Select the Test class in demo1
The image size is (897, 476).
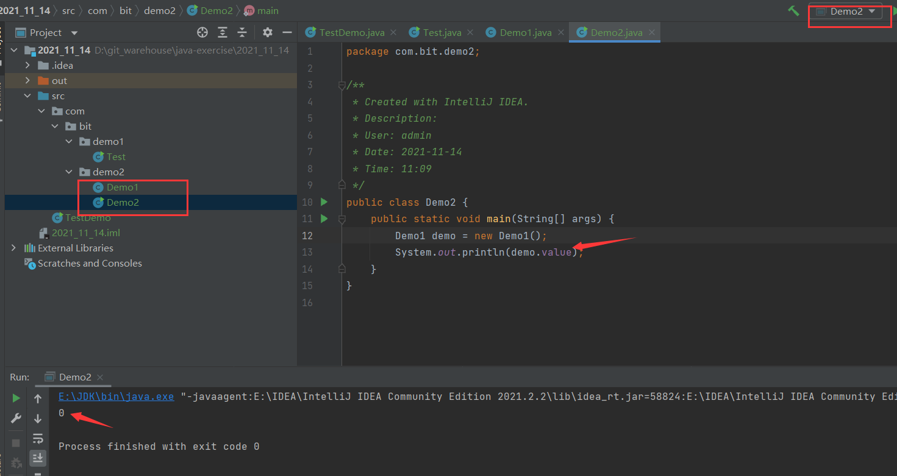pos(116,156)
